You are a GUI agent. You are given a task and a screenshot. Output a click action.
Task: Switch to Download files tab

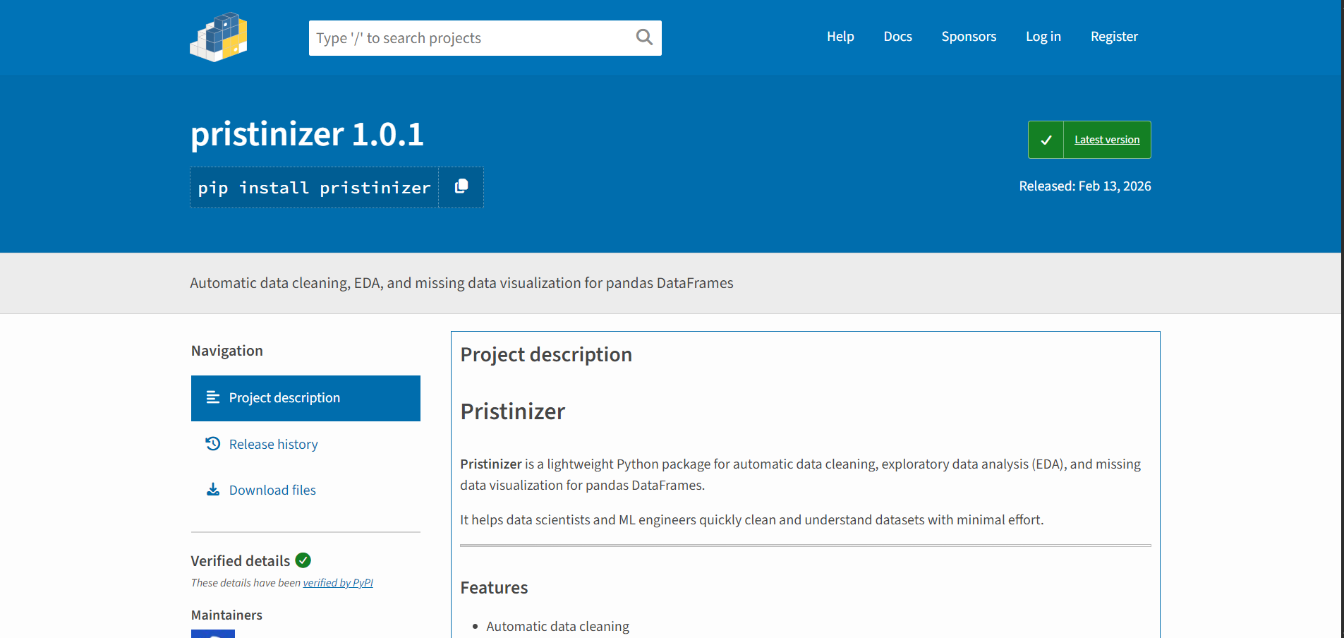(305, 490)
